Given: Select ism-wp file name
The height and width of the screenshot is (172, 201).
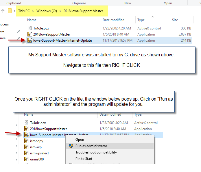Looking at the screenshot, I should pos(36,147).
